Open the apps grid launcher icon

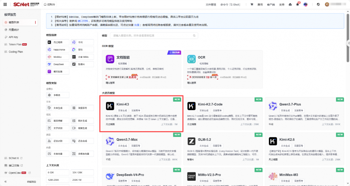(5, 4)
